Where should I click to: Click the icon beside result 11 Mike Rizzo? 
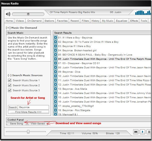[55, 80]
